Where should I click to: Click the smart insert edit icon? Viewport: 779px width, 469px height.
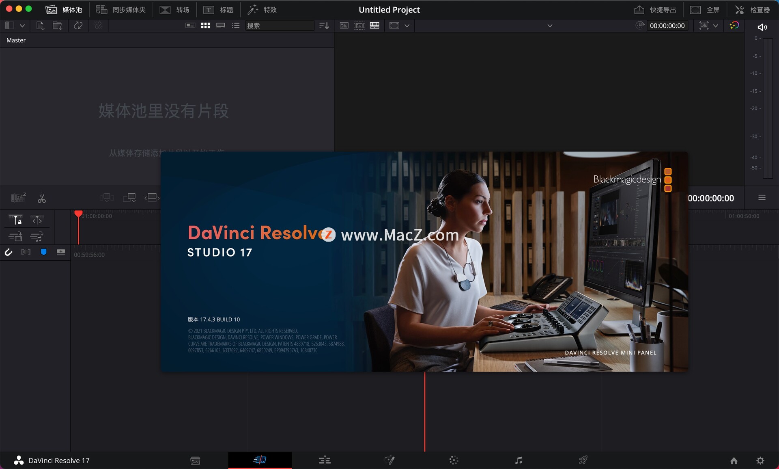(x=107, y=198)
